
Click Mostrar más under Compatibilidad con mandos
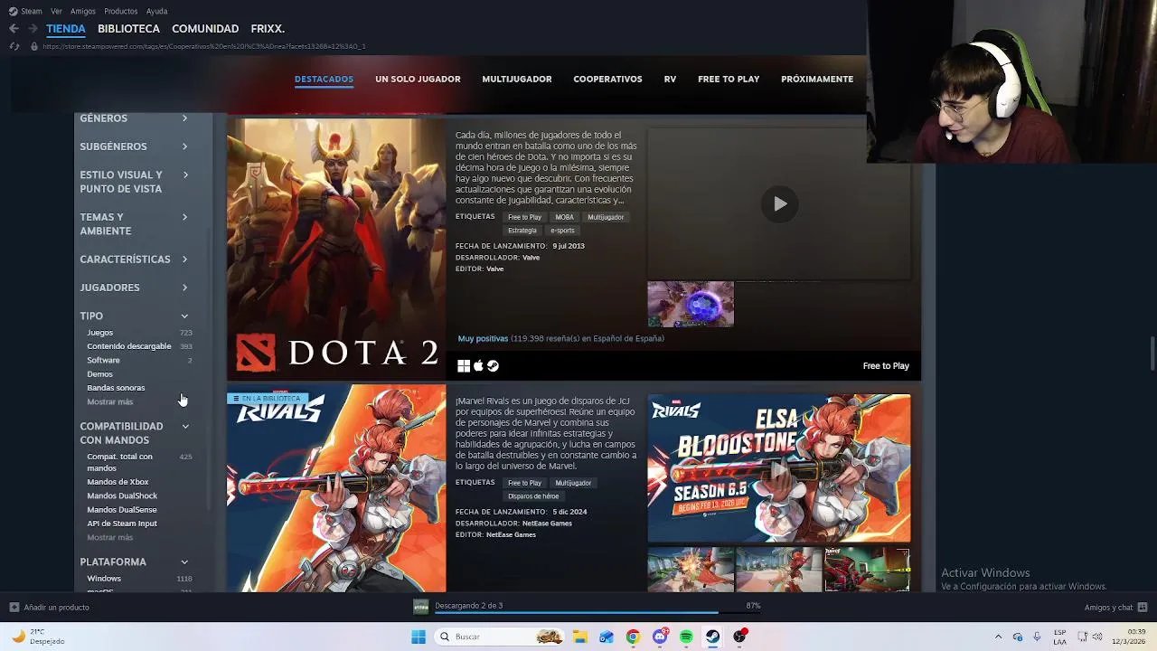point(109,537)
